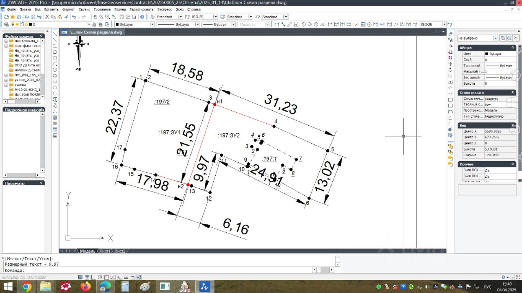Toggle Ortho mode in status bar
This screenshot has width=522, height=293.
tap(94, 277)
